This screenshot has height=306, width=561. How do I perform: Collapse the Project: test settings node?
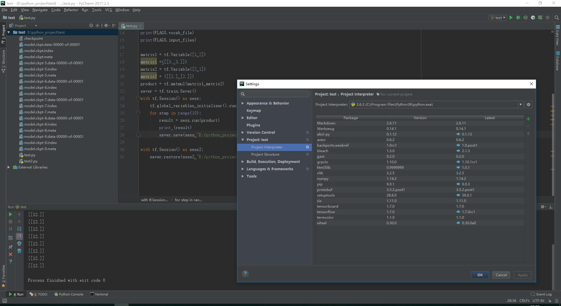243,140
